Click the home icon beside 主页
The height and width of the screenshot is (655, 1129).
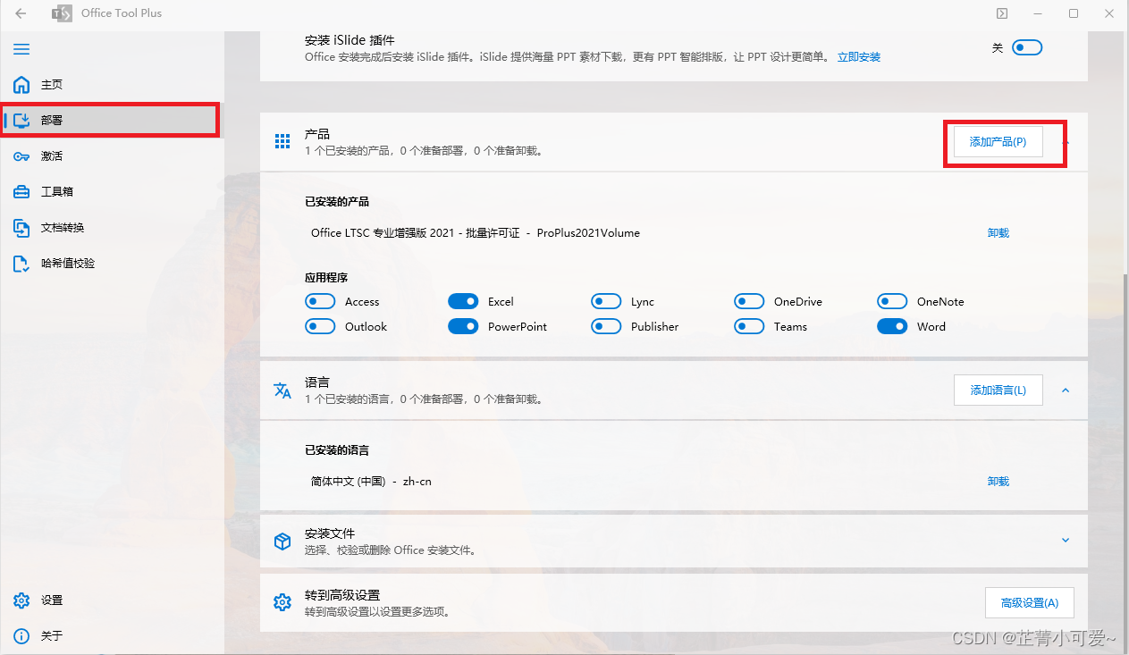click(21, 85)
